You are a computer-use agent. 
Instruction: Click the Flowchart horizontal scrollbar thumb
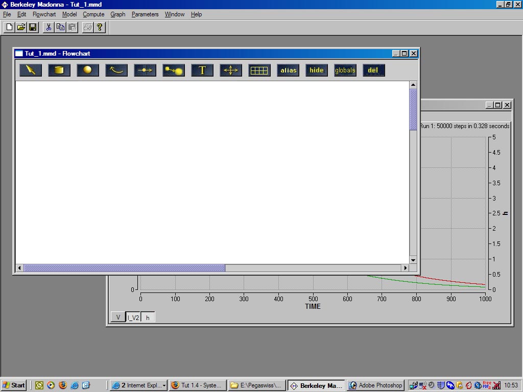point(125,267)
